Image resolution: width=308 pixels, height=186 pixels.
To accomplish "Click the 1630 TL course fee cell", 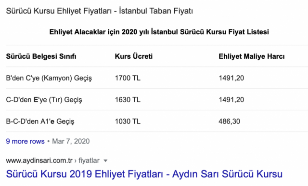I will point(128,100).
